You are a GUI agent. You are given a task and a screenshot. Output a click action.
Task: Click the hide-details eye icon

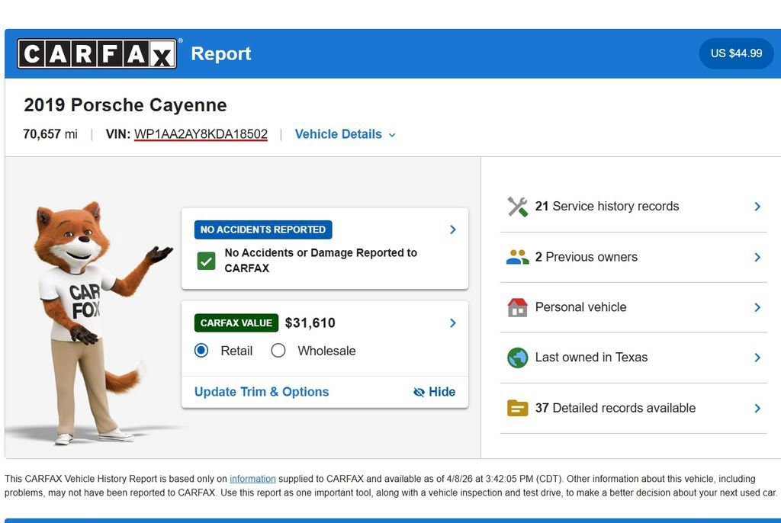coord(419,392)
